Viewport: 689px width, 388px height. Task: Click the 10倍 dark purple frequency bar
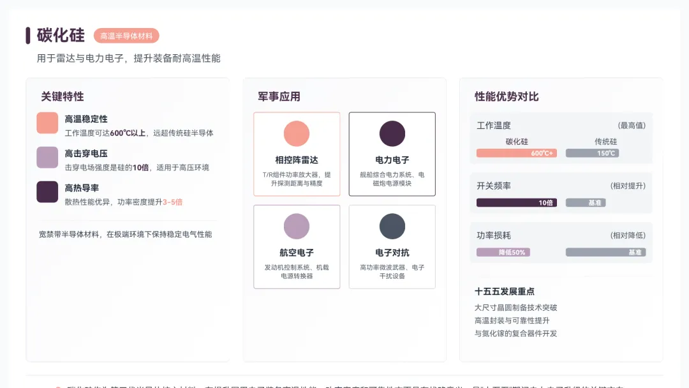517,202
